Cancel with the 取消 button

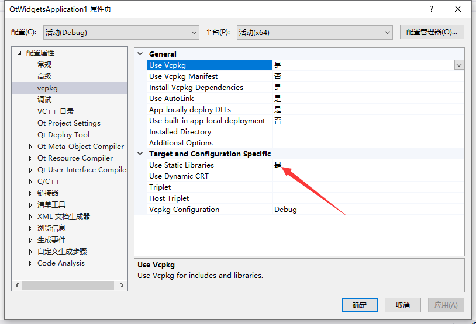click(x=403, y=305)
